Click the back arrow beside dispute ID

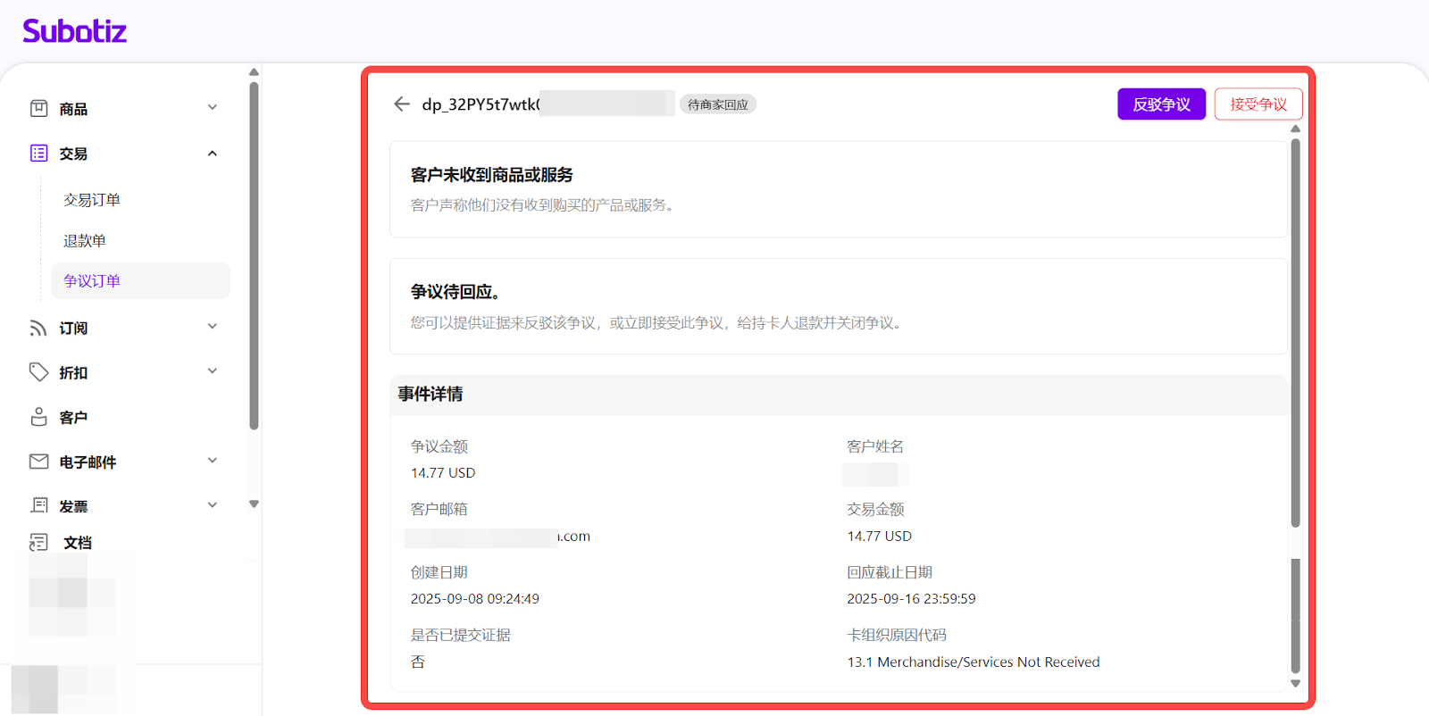[402, 104]
